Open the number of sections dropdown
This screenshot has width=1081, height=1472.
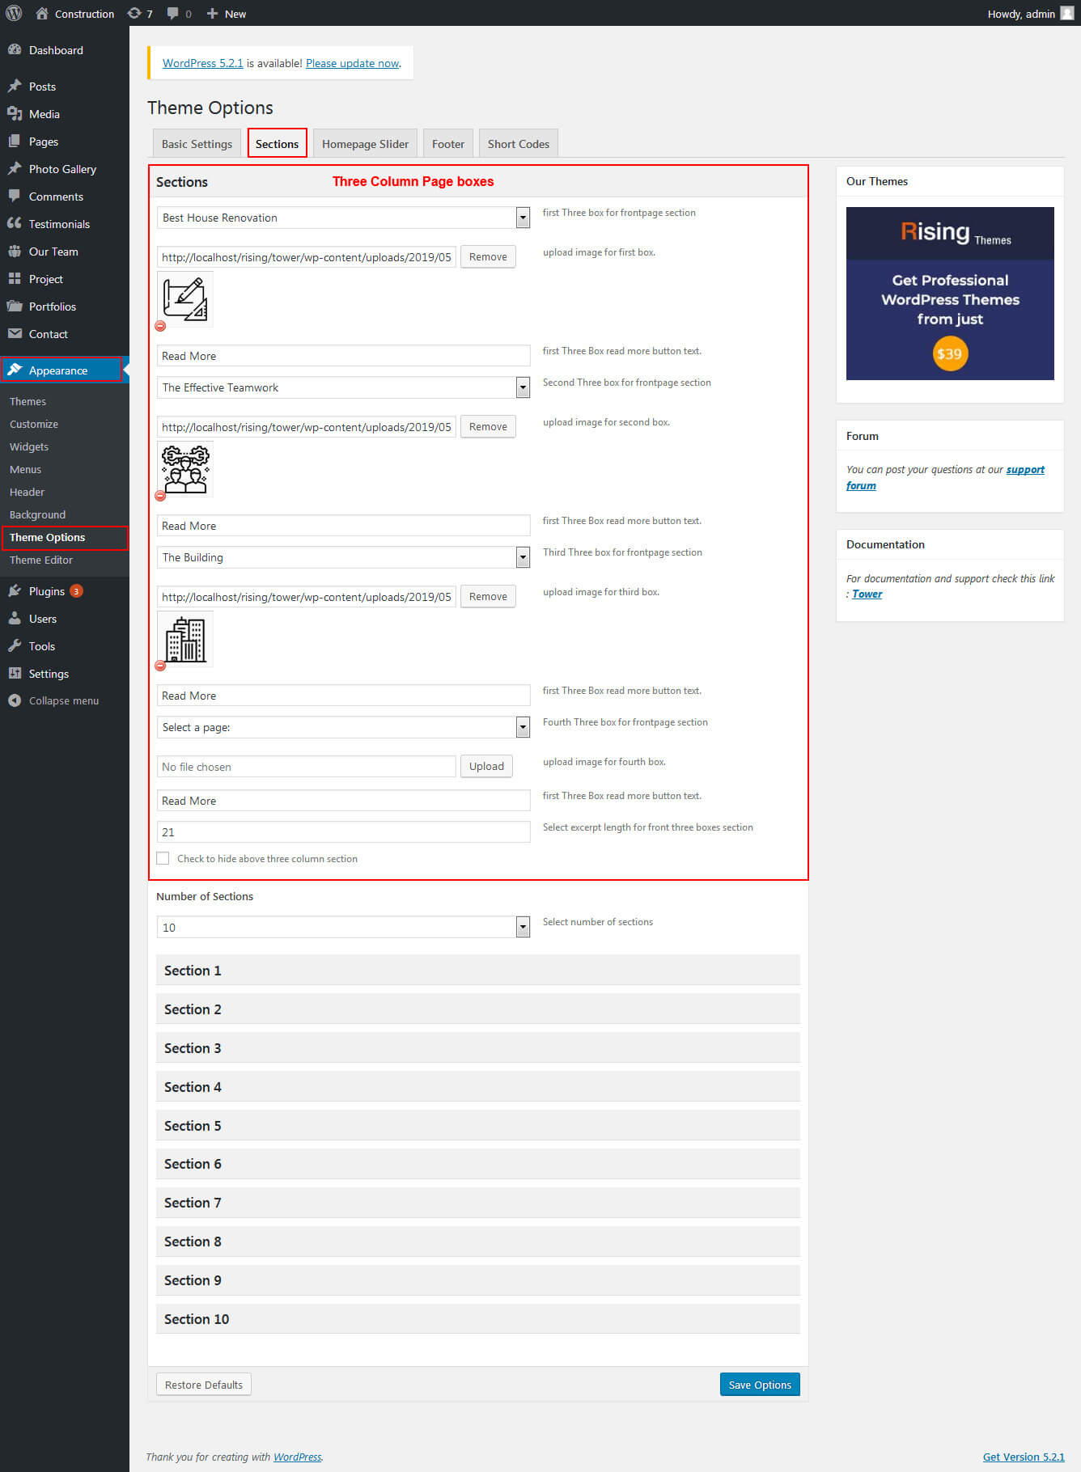point(523,927)
